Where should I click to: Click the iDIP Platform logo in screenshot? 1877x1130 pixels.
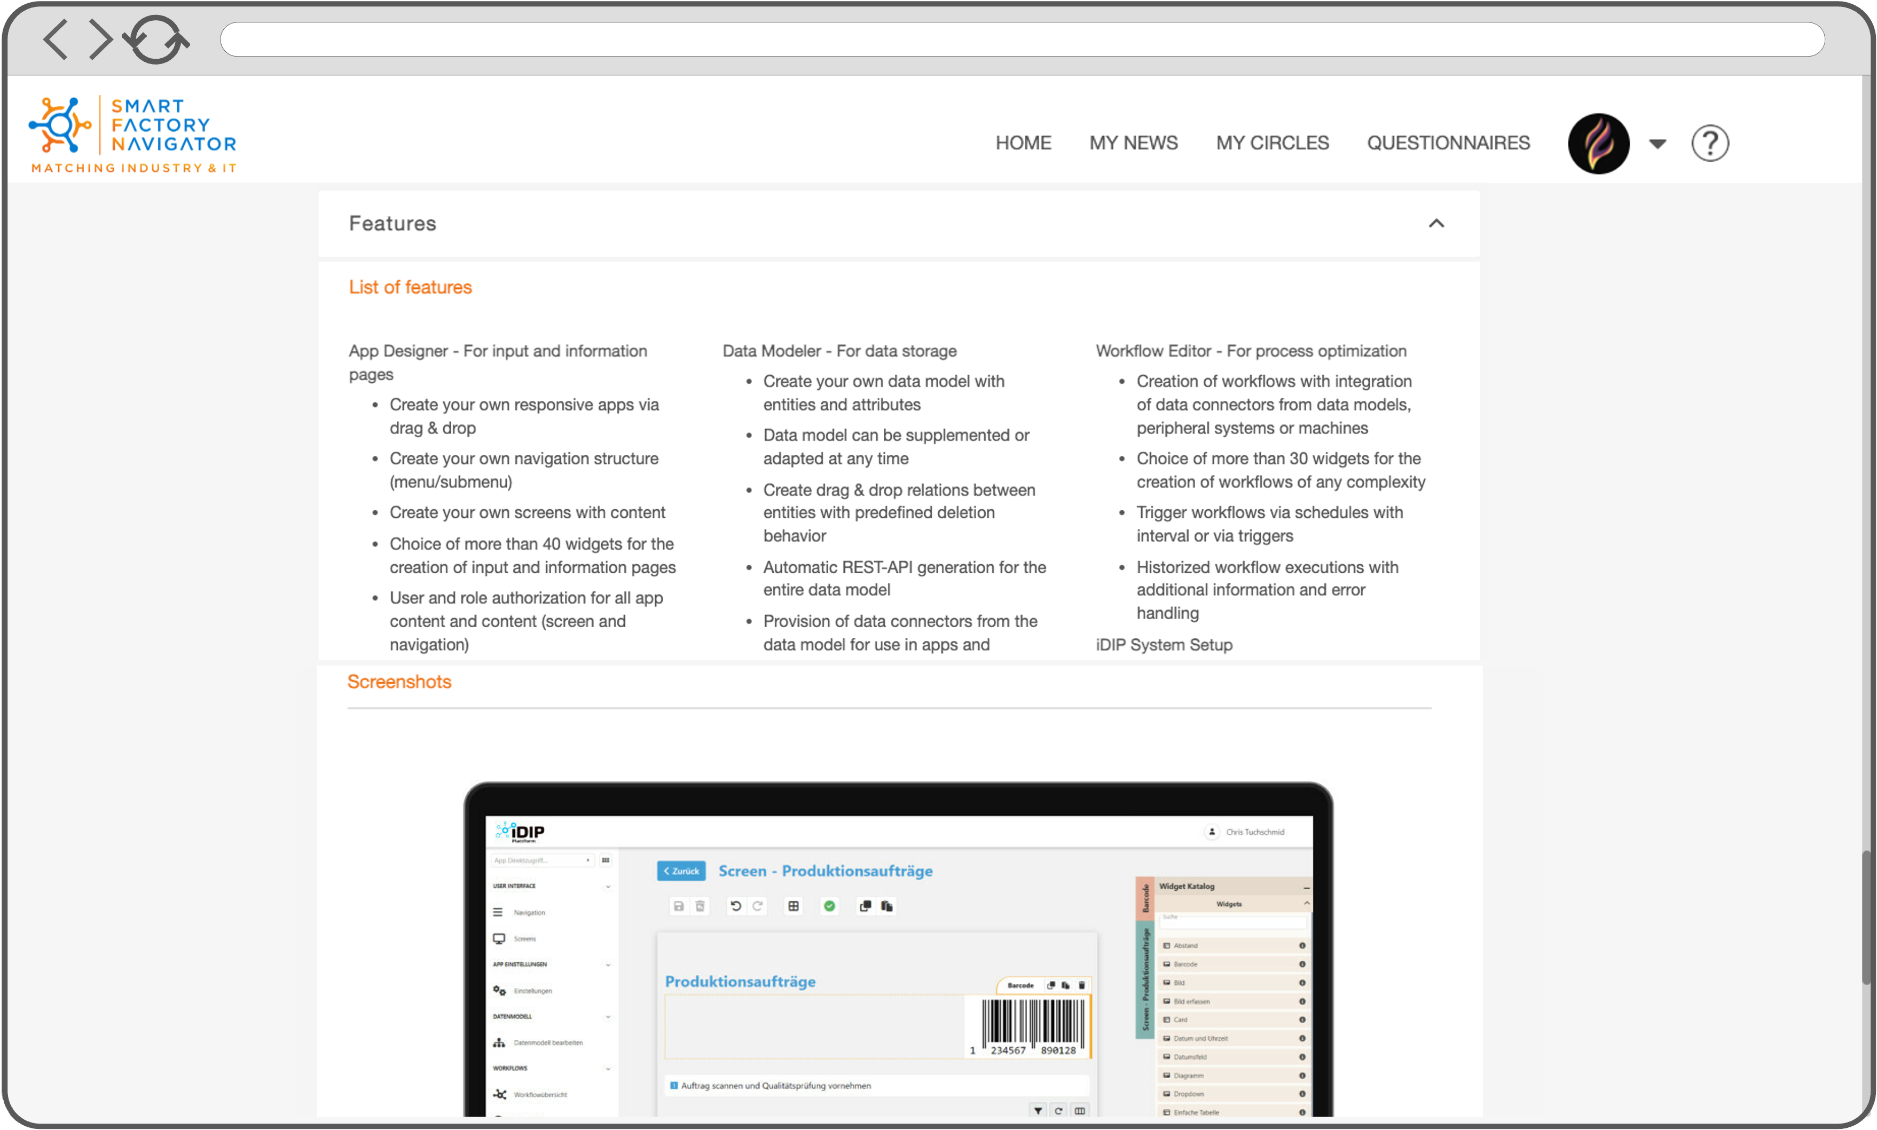(x=520, y=832)
